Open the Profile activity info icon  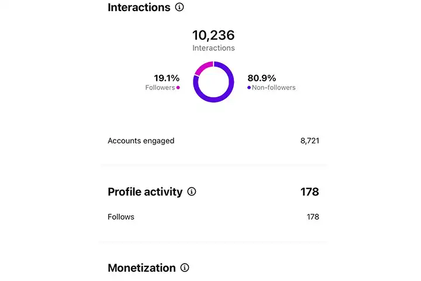point(192,191)
